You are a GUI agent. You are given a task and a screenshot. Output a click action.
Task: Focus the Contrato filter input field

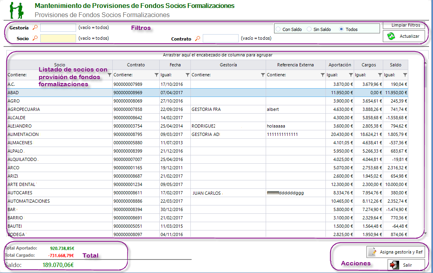220,39
